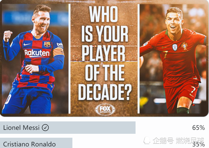Click the Rakuten sponsor logo
This screenshot has height=148, width=209.
point(37,53)
